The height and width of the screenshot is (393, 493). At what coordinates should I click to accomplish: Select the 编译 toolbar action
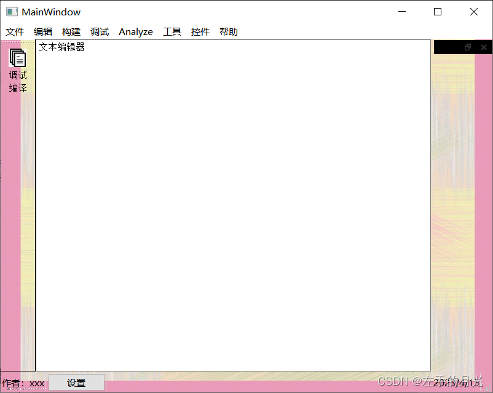18,88
